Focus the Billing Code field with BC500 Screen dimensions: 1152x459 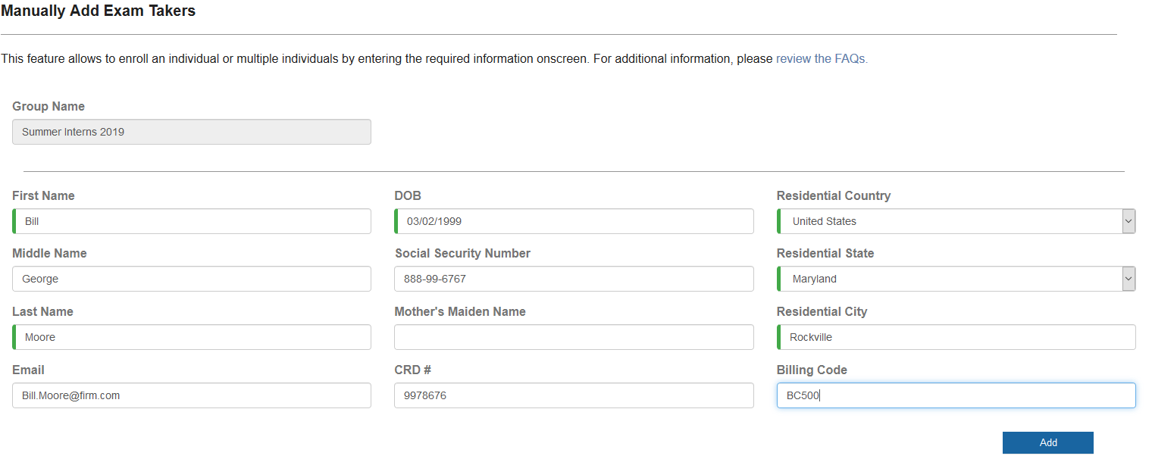[x=956, y=395]
